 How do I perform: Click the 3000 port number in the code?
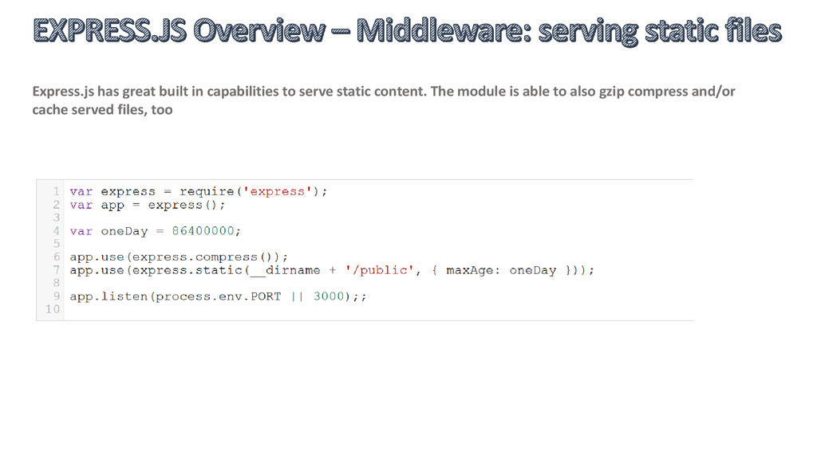(329, 296)
